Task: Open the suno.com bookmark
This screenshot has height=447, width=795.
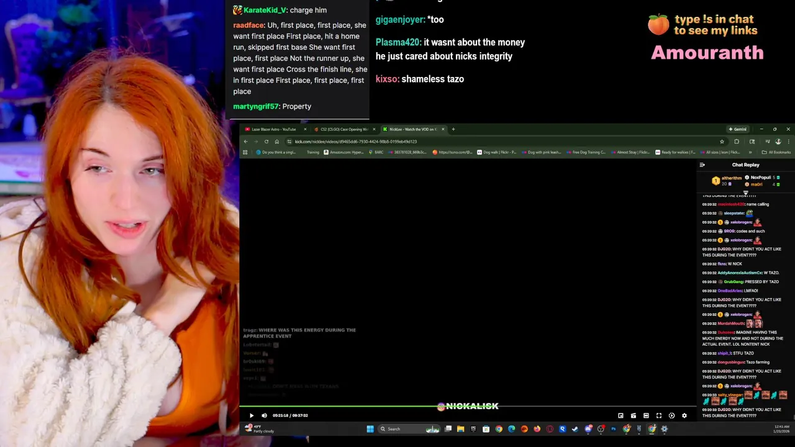Action: point(452,152)
